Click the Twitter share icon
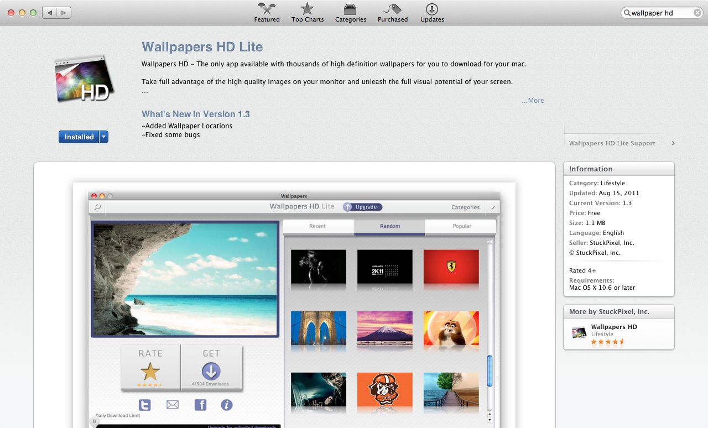The image size is (708, 428). point(144,405)
